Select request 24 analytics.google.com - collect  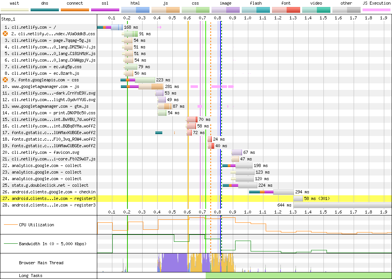pyautogui.click(x=42, y=179)
